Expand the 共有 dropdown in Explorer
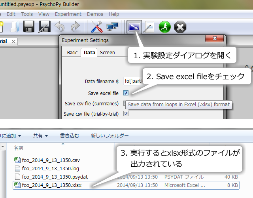This screenshot has height=198, width=253. pyautogui.click(x=40, y=135)
